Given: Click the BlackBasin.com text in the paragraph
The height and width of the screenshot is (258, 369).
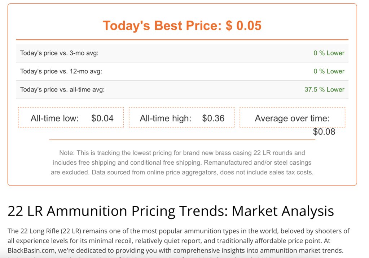Looking at the screenshot, I should point(32,250).
